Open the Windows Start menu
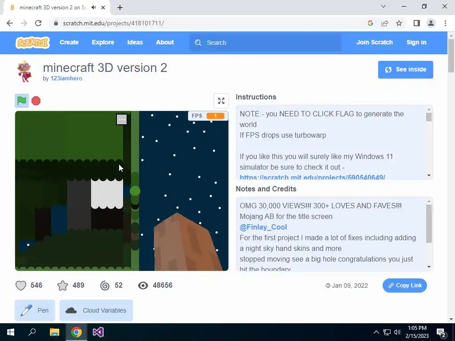 click(x=11, y=332)
